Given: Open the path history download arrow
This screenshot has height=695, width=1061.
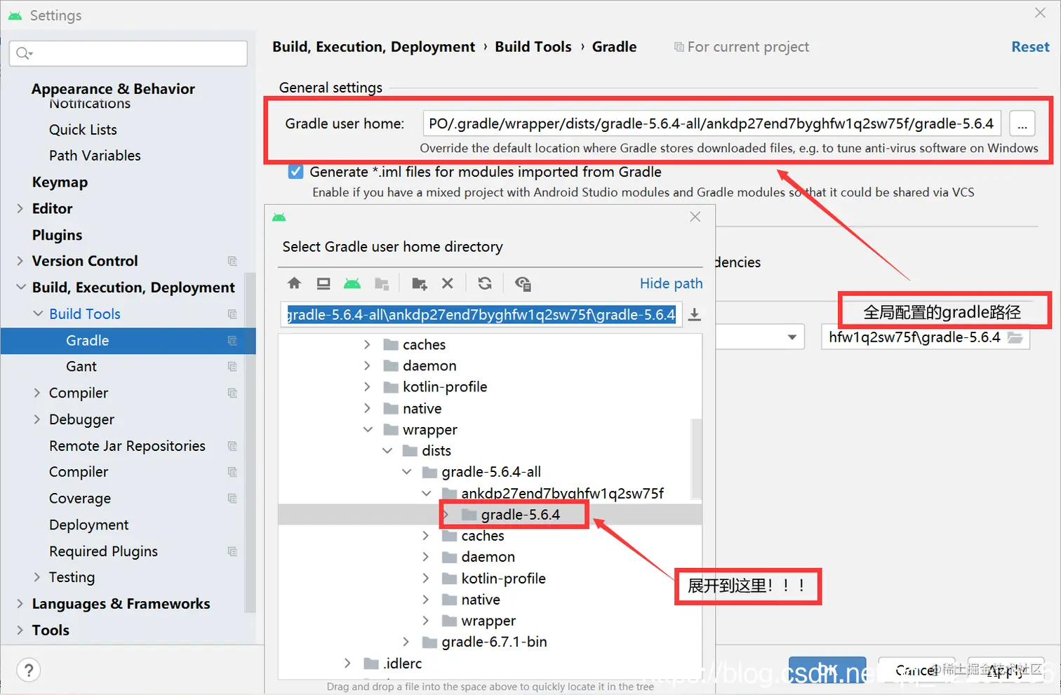Looking at the screenshot, I should [695, 314].
